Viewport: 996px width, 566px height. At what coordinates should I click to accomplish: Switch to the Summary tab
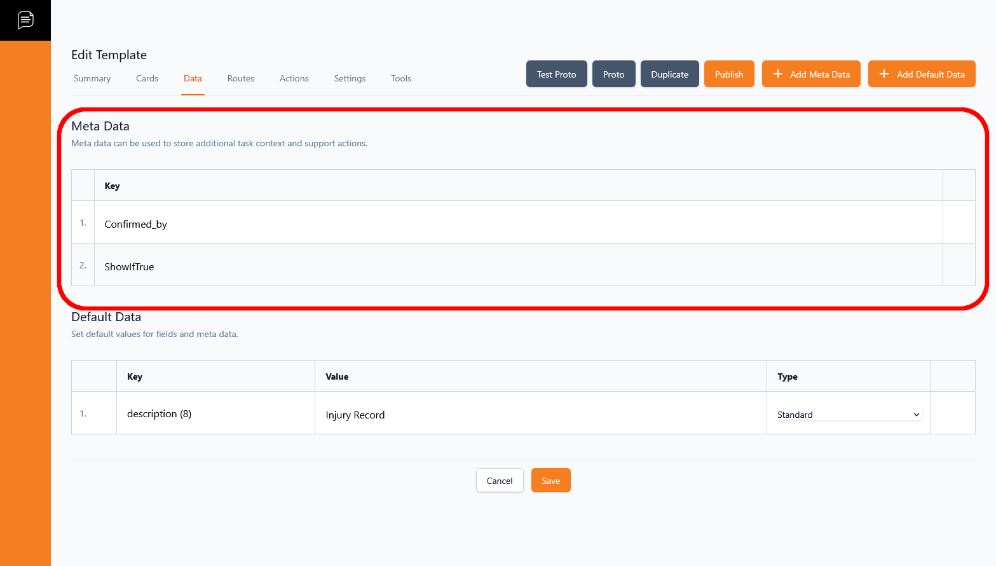coord(92,78)
